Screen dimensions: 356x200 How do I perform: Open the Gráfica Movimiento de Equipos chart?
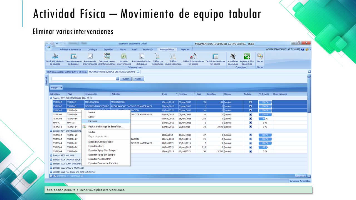[x=55, y=59]
